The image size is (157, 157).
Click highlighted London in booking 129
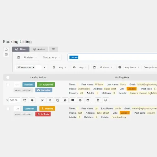(x=125, y=113)
